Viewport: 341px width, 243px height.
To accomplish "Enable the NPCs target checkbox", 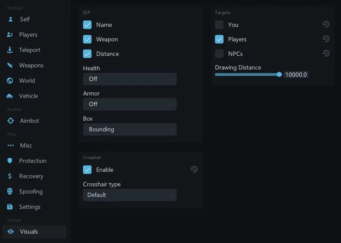I will [x=219, y=54].
